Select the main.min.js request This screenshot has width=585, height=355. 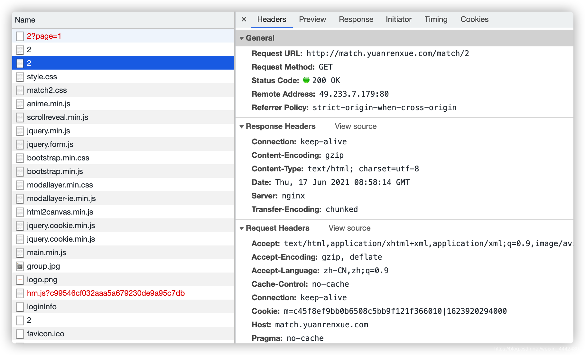pos(123,253)
